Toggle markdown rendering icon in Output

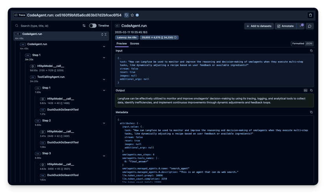(x=306, y=90)
